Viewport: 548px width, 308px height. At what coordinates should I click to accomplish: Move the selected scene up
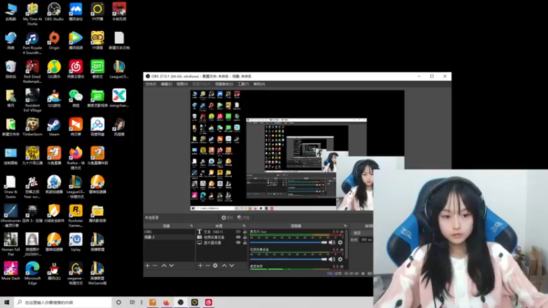pos(164,266)
